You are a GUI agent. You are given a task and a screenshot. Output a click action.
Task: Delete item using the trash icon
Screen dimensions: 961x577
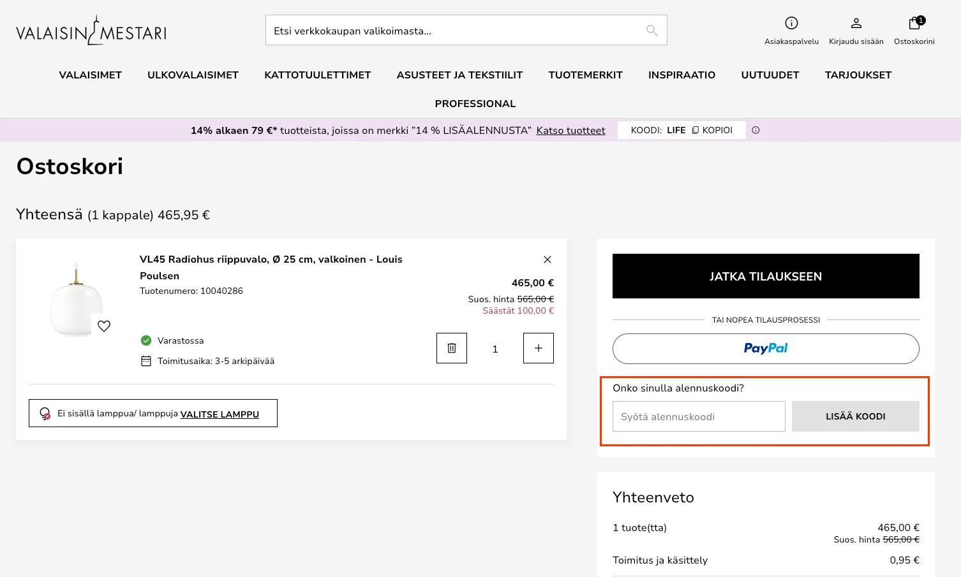click(x=452, y=348)
